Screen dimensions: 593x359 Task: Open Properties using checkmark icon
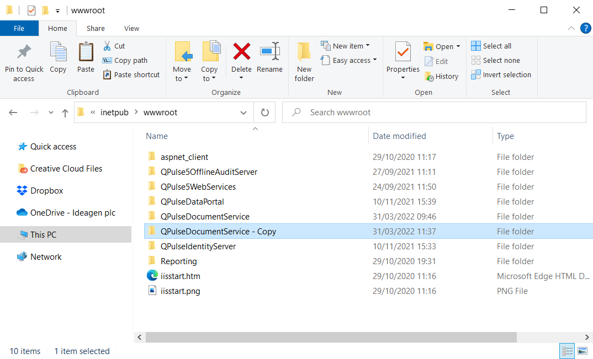coord(403,52)
